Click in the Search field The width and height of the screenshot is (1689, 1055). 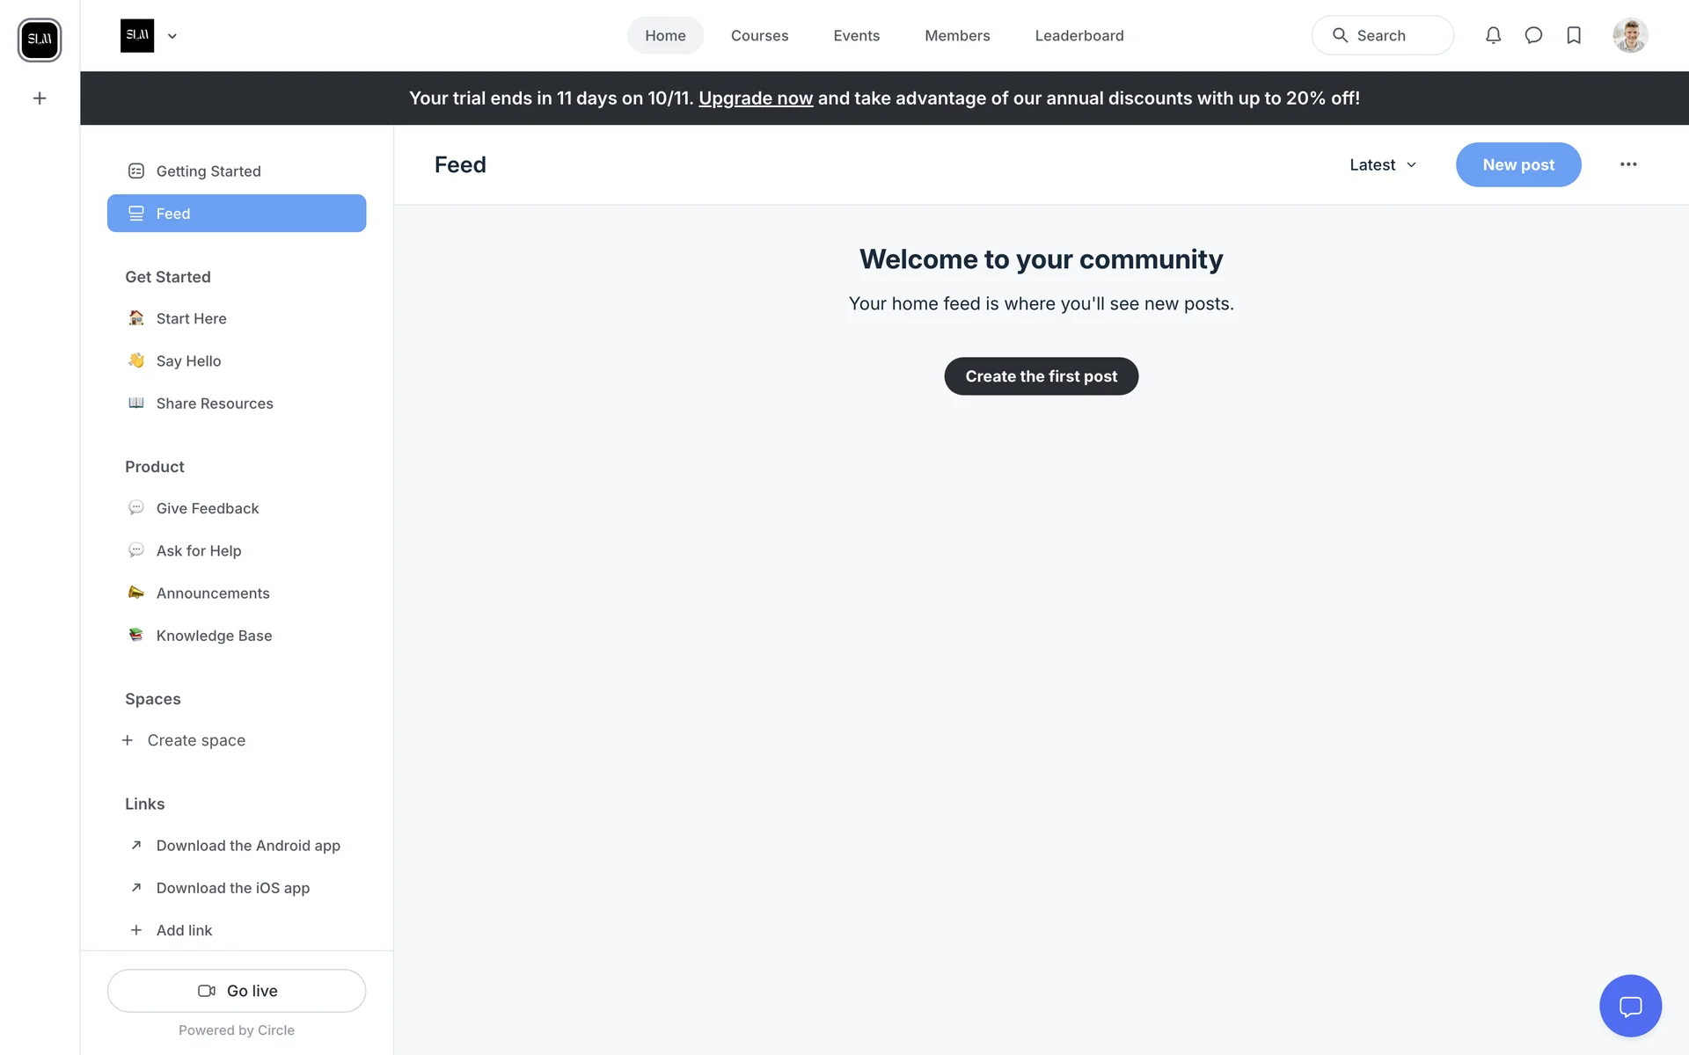click(x=1382, y=35)
